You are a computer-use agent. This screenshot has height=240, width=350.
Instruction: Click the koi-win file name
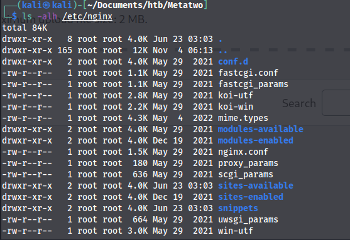coord(236,107)
